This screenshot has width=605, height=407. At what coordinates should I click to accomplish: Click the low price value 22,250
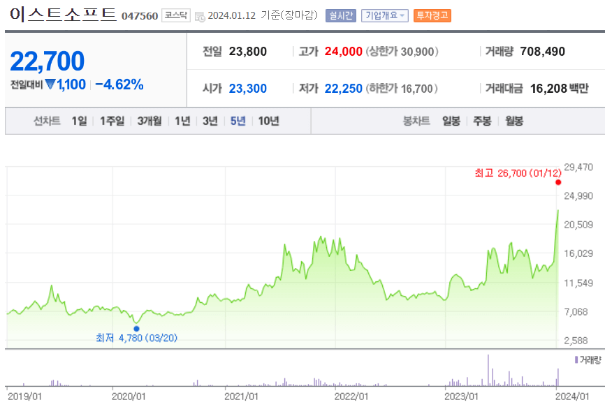344,89
